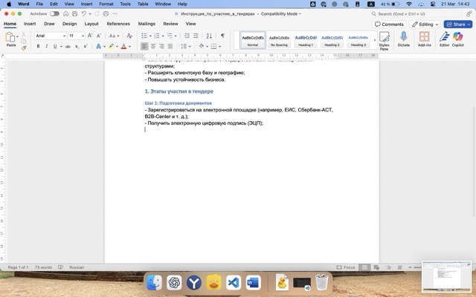This screenshot has width=476, height=297.
Task: Enable Focus mode in status bar
Action: [x=346, y=267]
